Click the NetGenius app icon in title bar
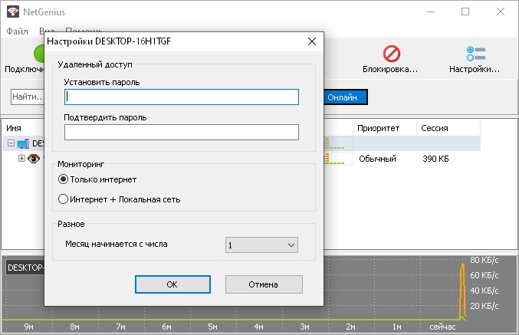 click(x=13, y=12)
